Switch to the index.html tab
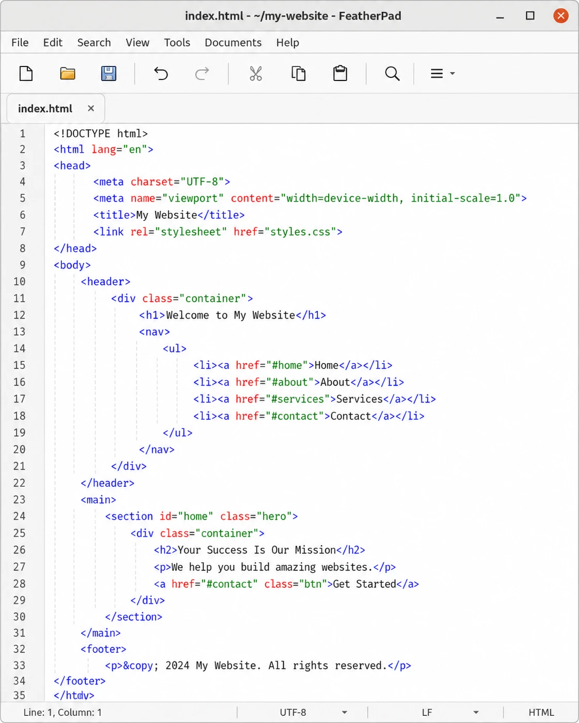 click(45, 109)
